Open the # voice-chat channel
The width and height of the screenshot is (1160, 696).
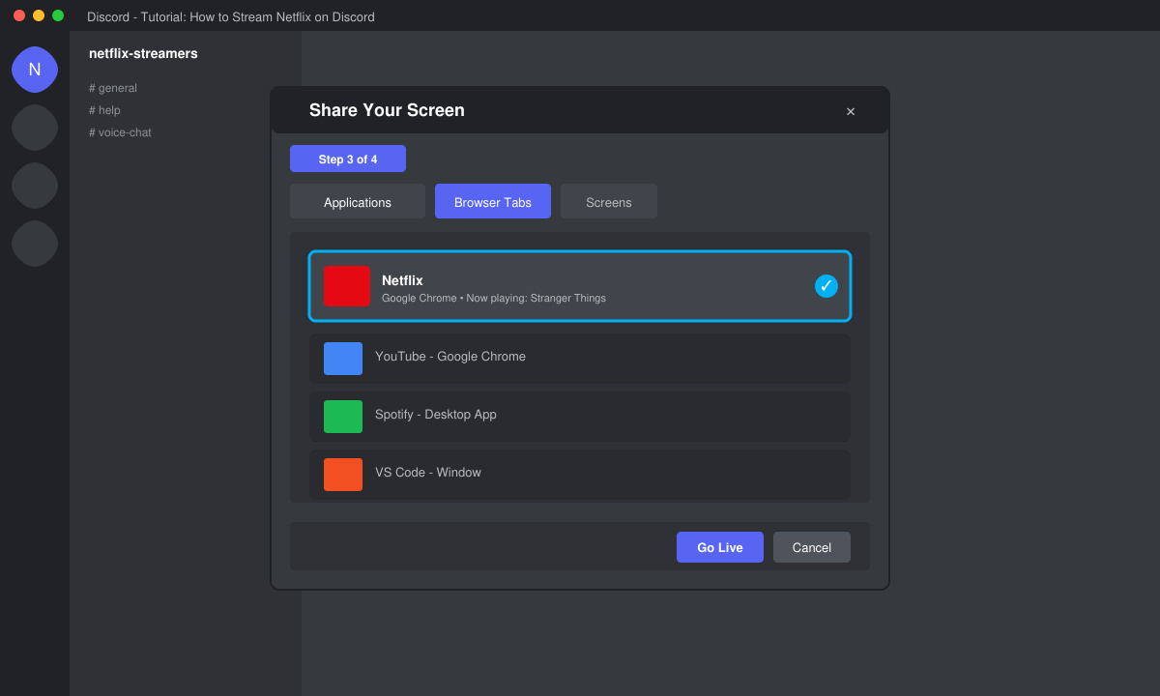[120, 132]
